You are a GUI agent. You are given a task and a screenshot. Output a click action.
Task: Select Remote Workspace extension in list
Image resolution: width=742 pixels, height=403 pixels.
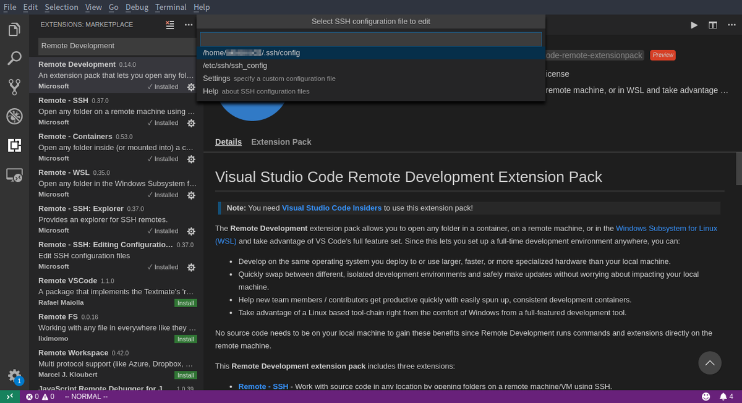[x=116, y=363]
